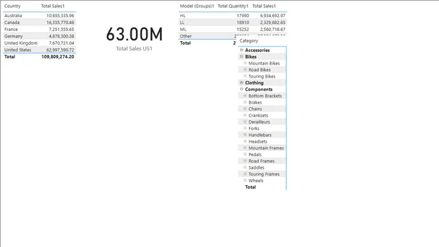Click the Bottom Brackets row label
Image resolution: width=439 pixels, height=247 pixels.
tap(265, 96)
